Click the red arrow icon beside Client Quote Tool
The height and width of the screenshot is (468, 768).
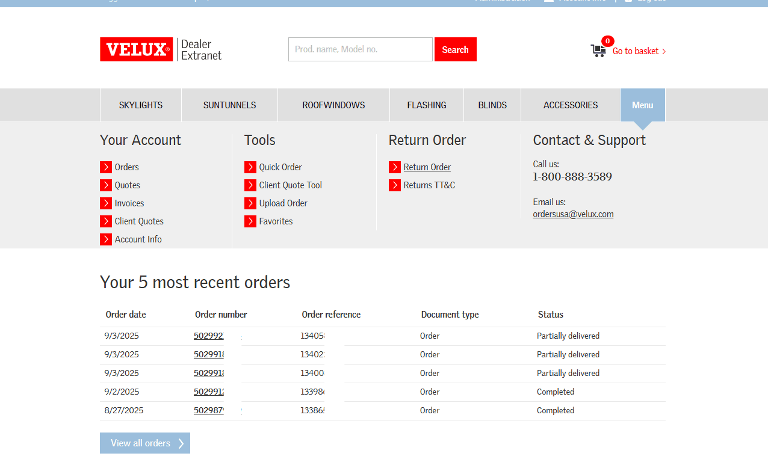click(250, 185)
